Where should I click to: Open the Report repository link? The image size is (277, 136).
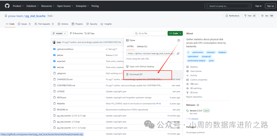coord(194,97)
